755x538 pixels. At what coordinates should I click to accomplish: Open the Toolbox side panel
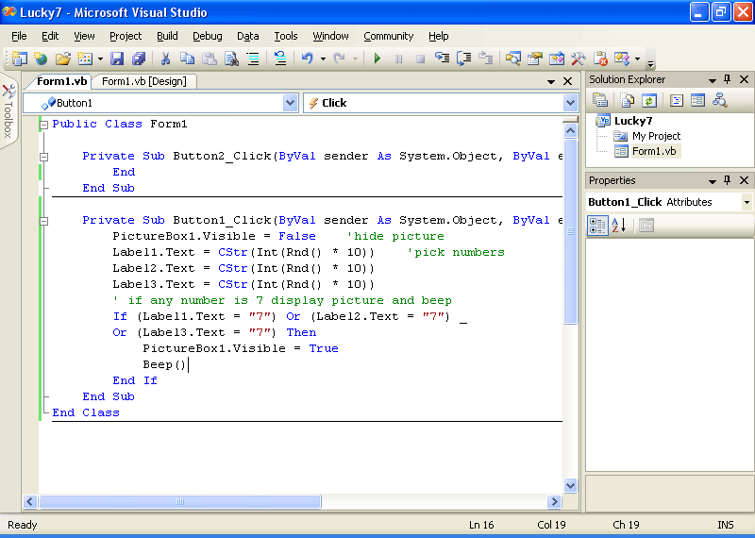coord(8,113)
